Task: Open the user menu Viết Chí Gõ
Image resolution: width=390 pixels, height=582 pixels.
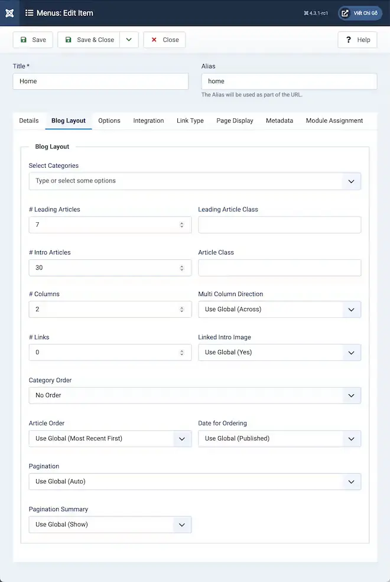Action: tap(360, 13)
